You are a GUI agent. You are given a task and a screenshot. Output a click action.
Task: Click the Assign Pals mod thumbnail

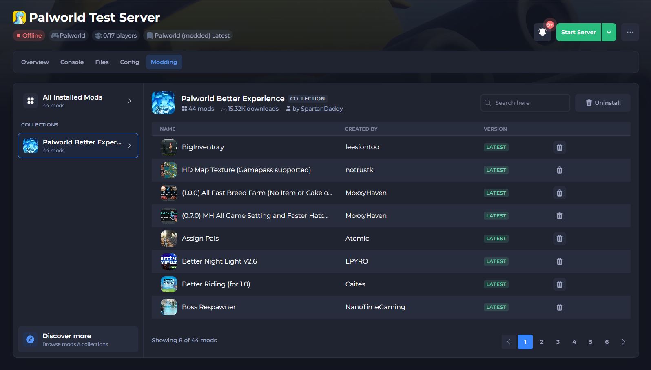pyautogui.click(x=169, y=239)
